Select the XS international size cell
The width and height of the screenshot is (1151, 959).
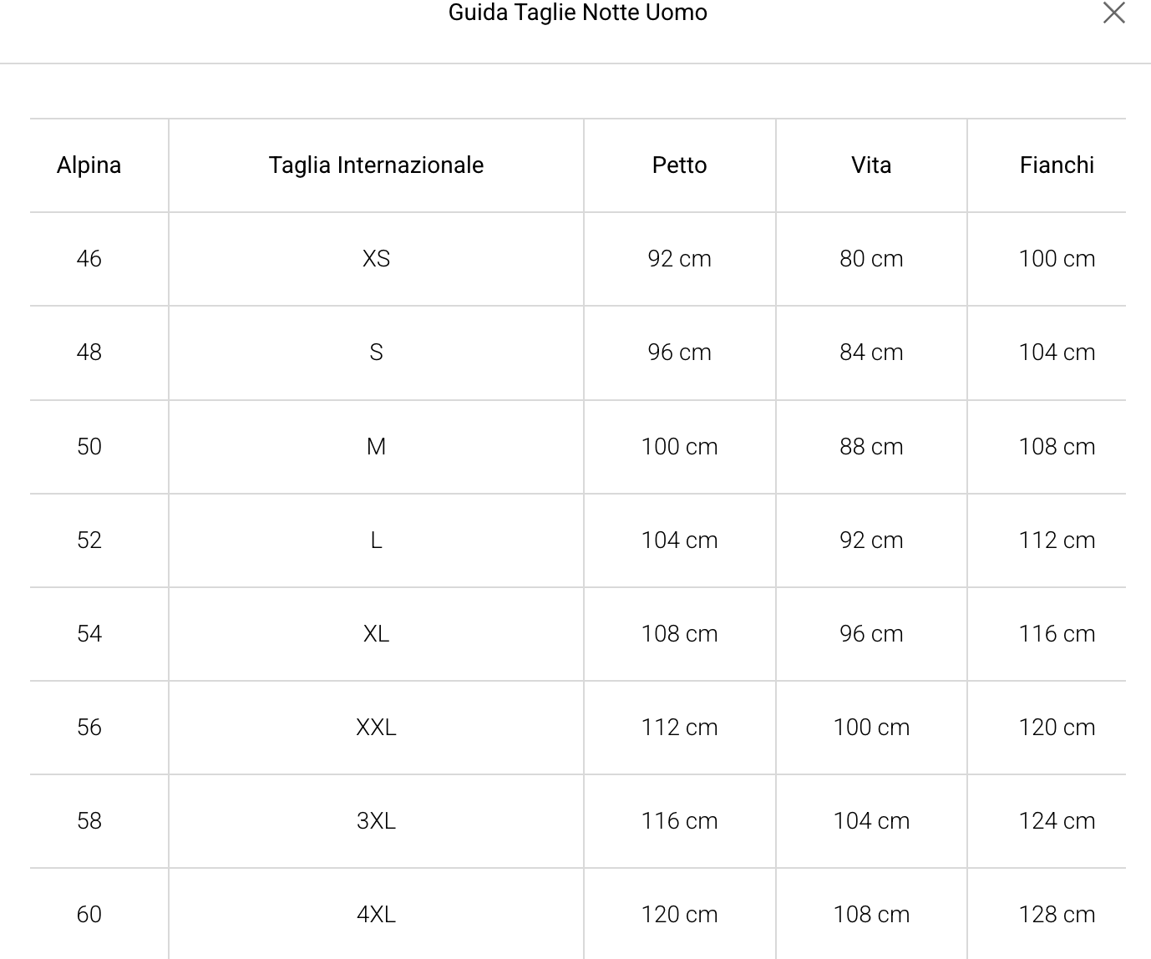(376, 259)
